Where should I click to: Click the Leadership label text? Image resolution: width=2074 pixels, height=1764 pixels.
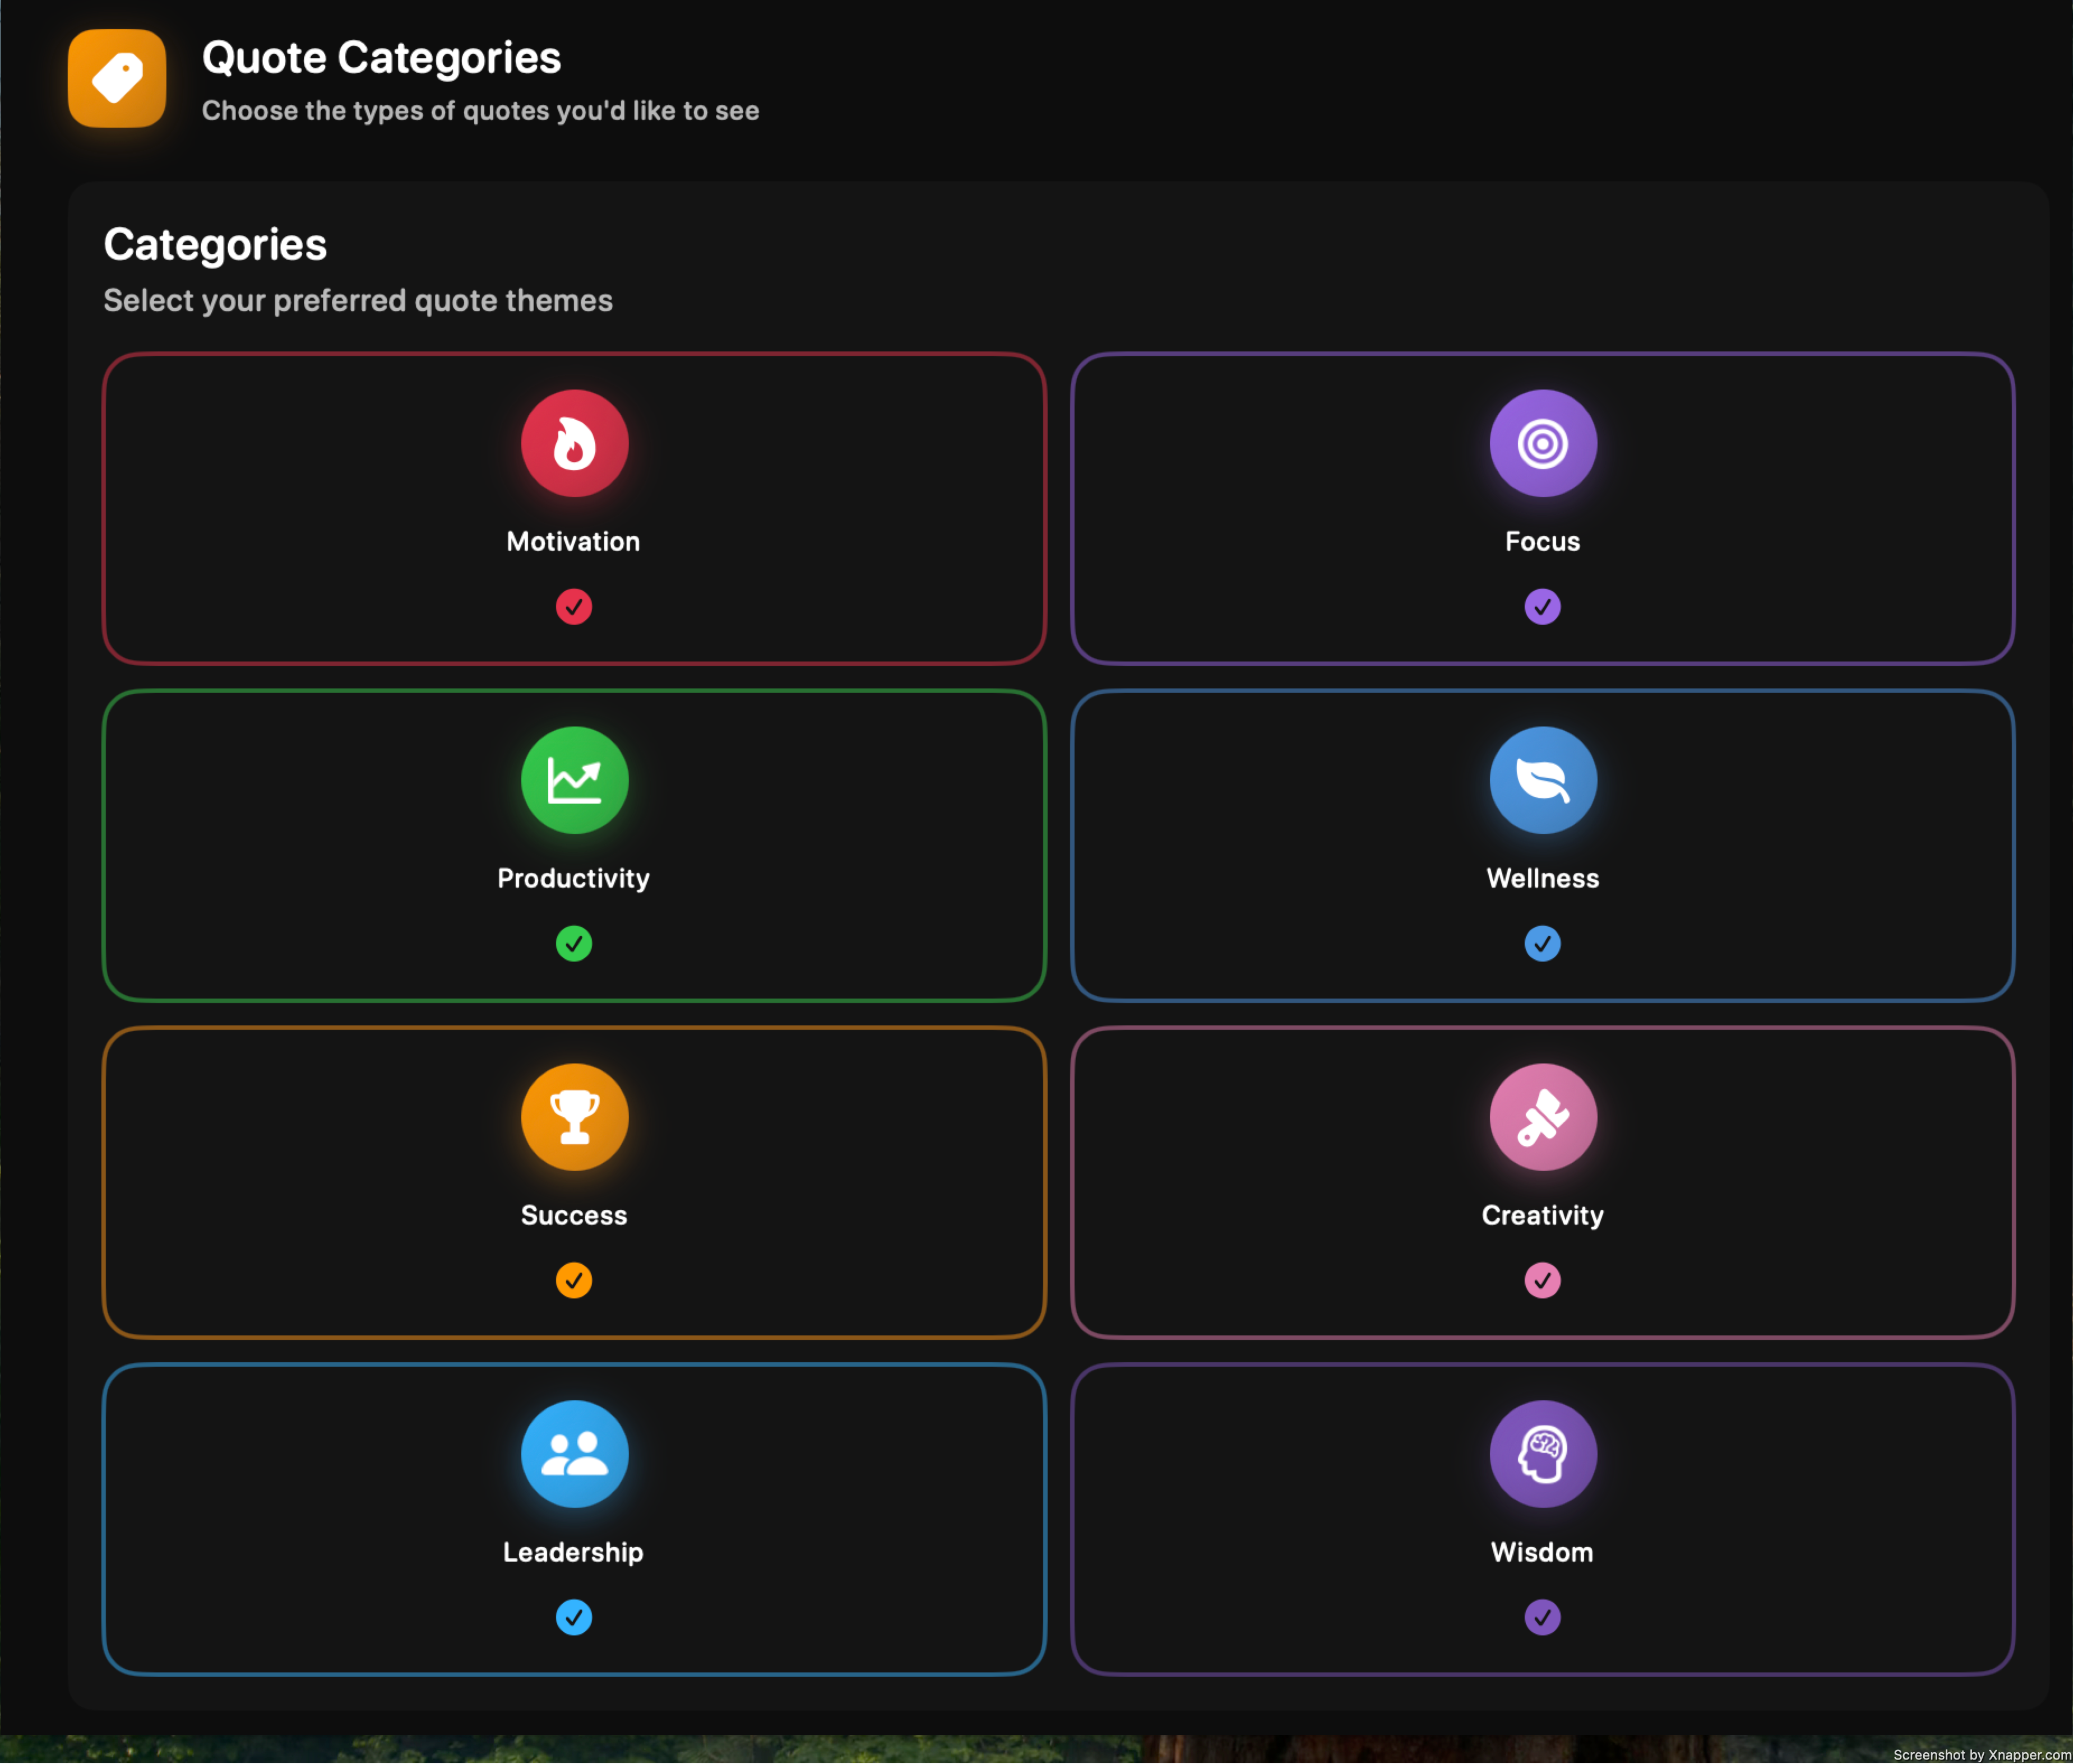click(x=573, y=1552)
